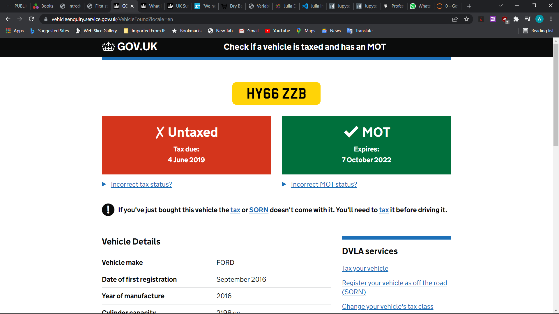Switch to the Introd tab
Screen dimensions: 559x314
click(x=70, y=6)
